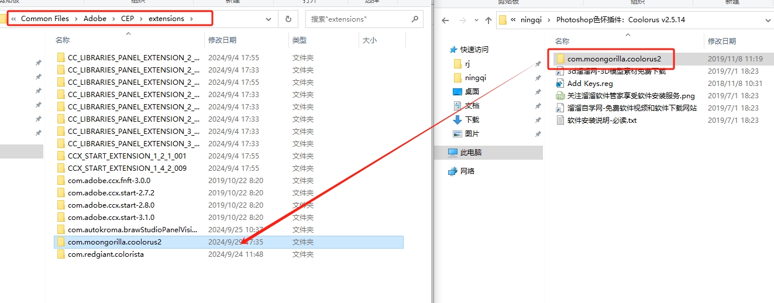Screen dimensions: 774x303
Task: Click the search magnifier icon in left window
Action: point(415,19)
